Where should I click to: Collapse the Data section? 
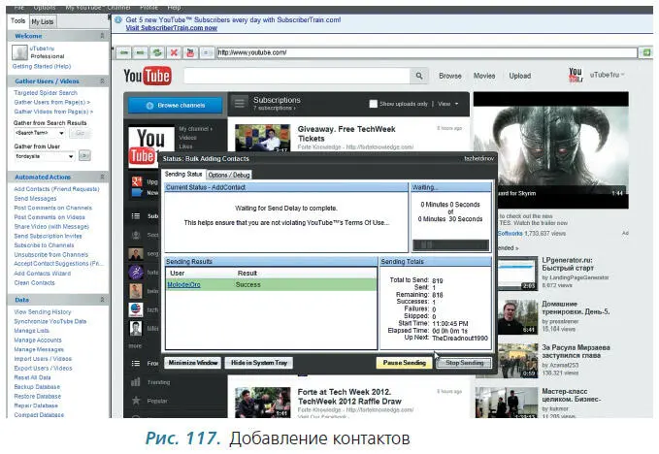[x=102, y=300]
